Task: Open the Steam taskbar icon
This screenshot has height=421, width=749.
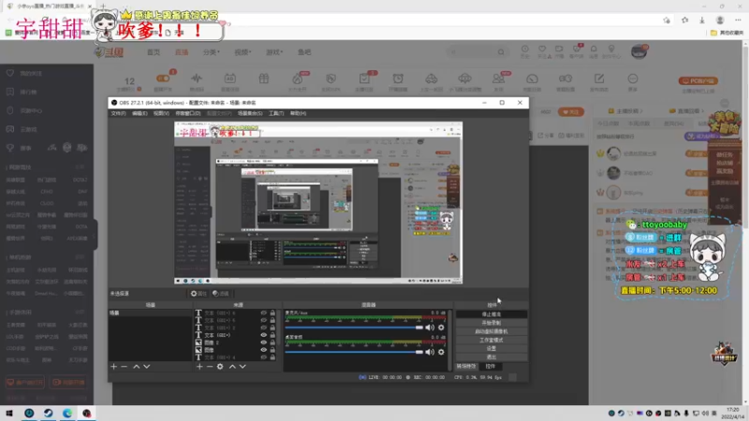Action: (x=49, y=413)
